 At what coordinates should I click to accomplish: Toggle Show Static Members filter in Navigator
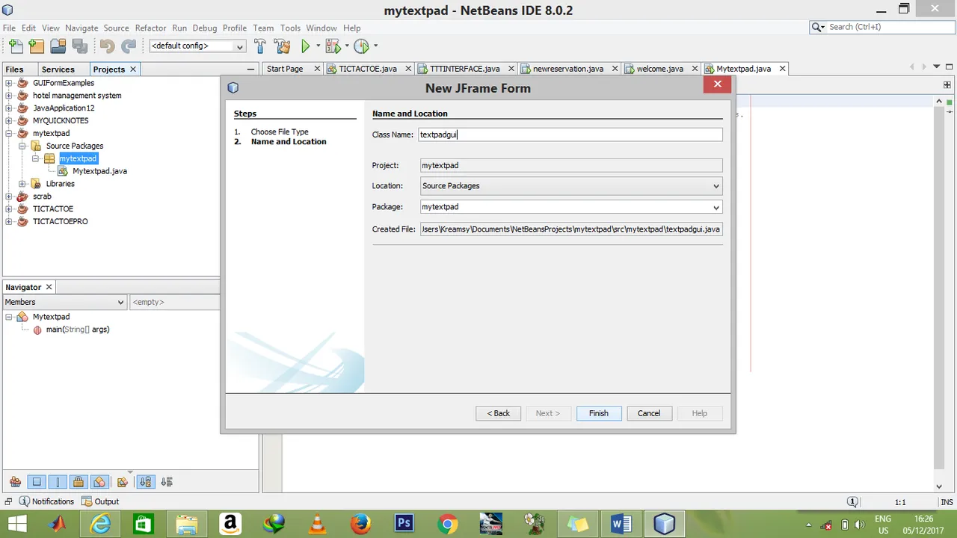57,482
